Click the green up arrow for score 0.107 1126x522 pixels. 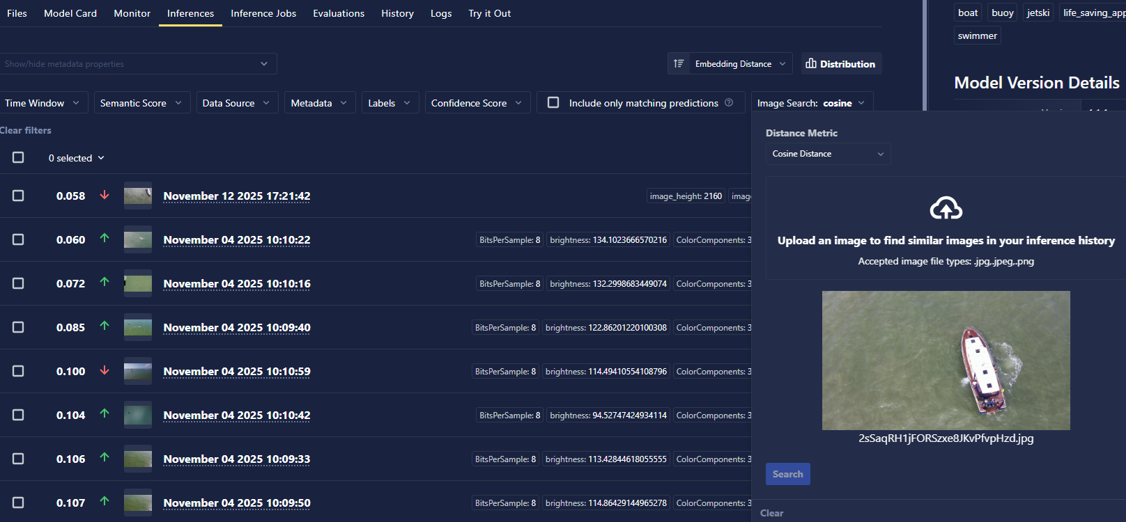click(x=105, y=500)
